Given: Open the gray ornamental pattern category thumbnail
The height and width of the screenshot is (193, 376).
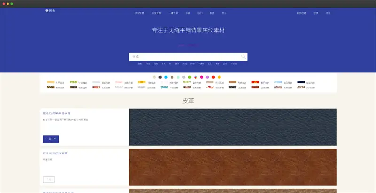Looking at the screenshot, I should point(141,88).
